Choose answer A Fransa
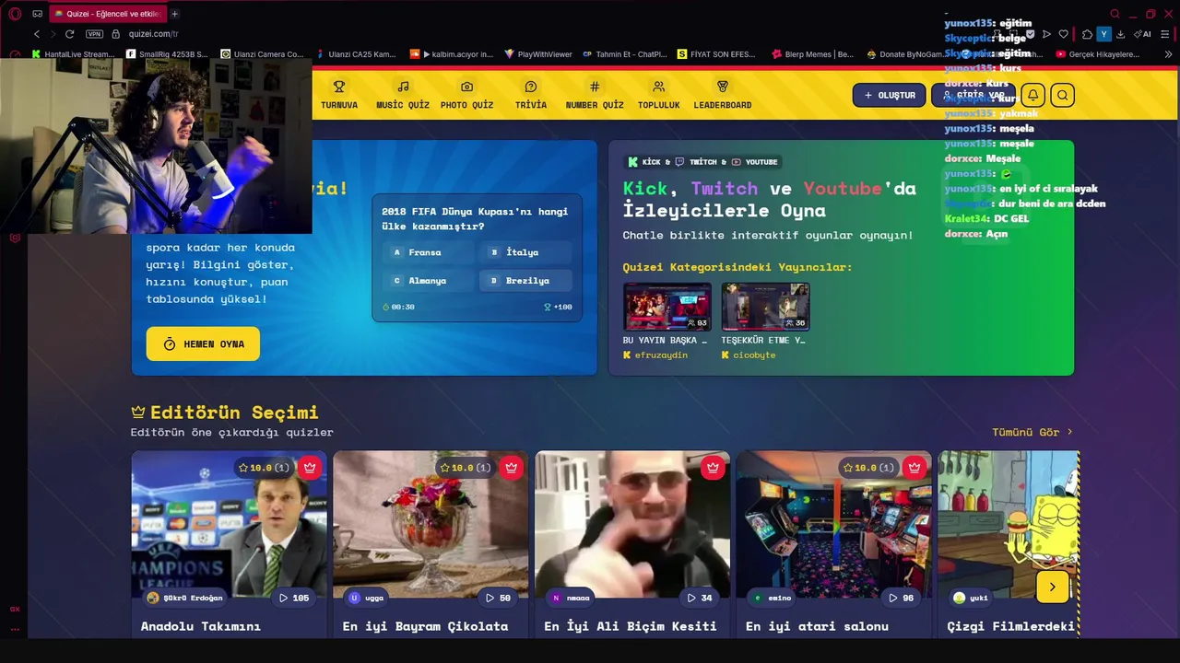This screenshot has width=1180, height=663. click(429, 252)
